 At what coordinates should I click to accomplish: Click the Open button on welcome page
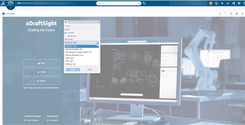(x=41, y=72)
